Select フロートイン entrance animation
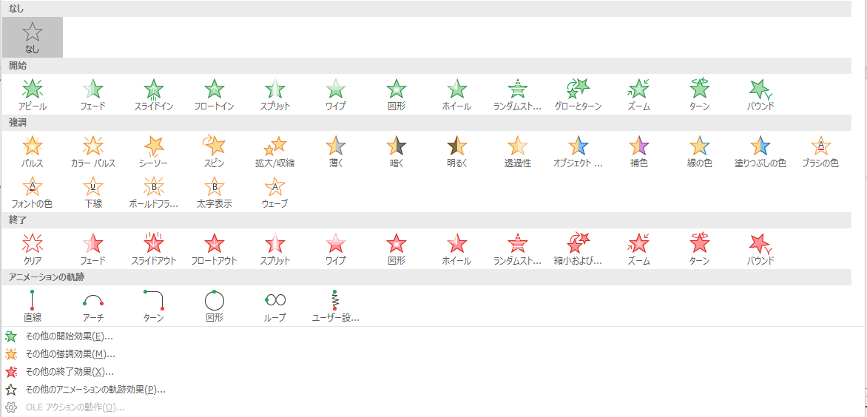The image size is (867, 417). (x=215, y=95)
